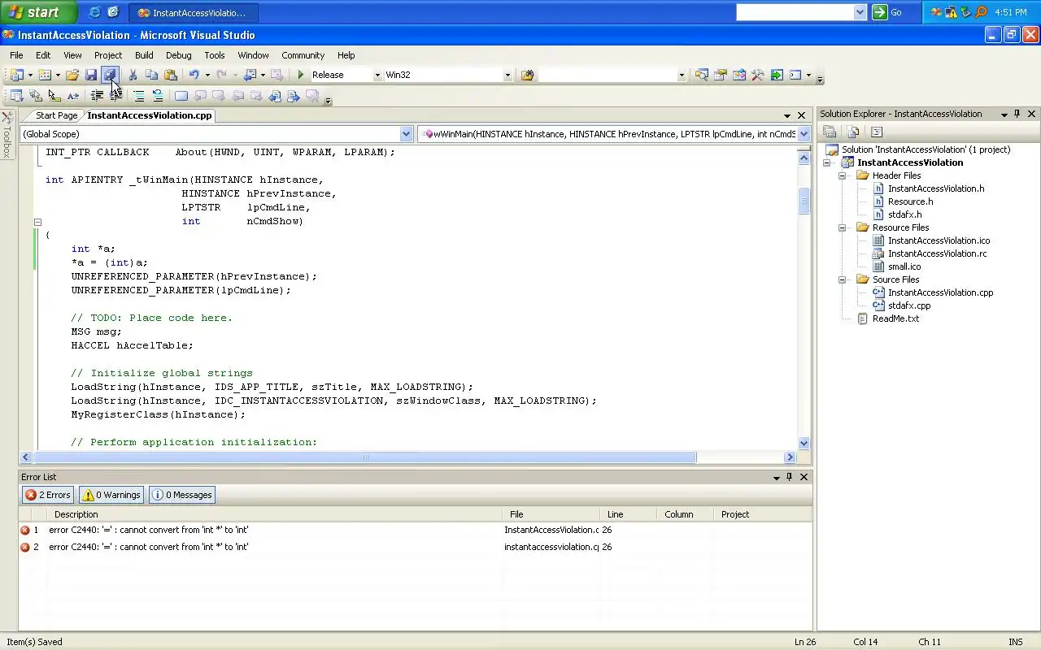Toggle auto-hide pin on Solution Explorer
Image resolution: width=1041 pixels, height=650 pixels.
pyautogui.click(x=1017, y=114)
